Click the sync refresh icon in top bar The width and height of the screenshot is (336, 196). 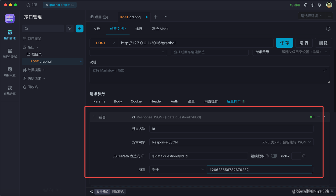pyautogui.click(x=305, y=5)
